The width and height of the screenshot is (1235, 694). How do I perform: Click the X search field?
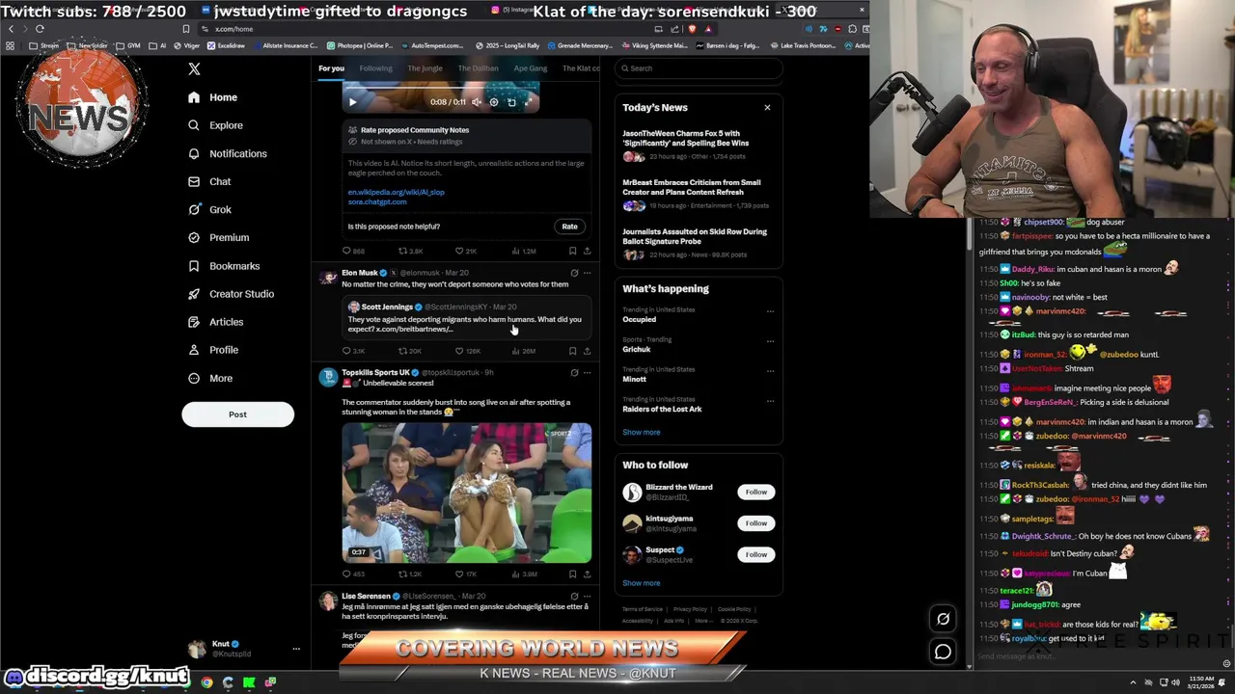(699, 68)
